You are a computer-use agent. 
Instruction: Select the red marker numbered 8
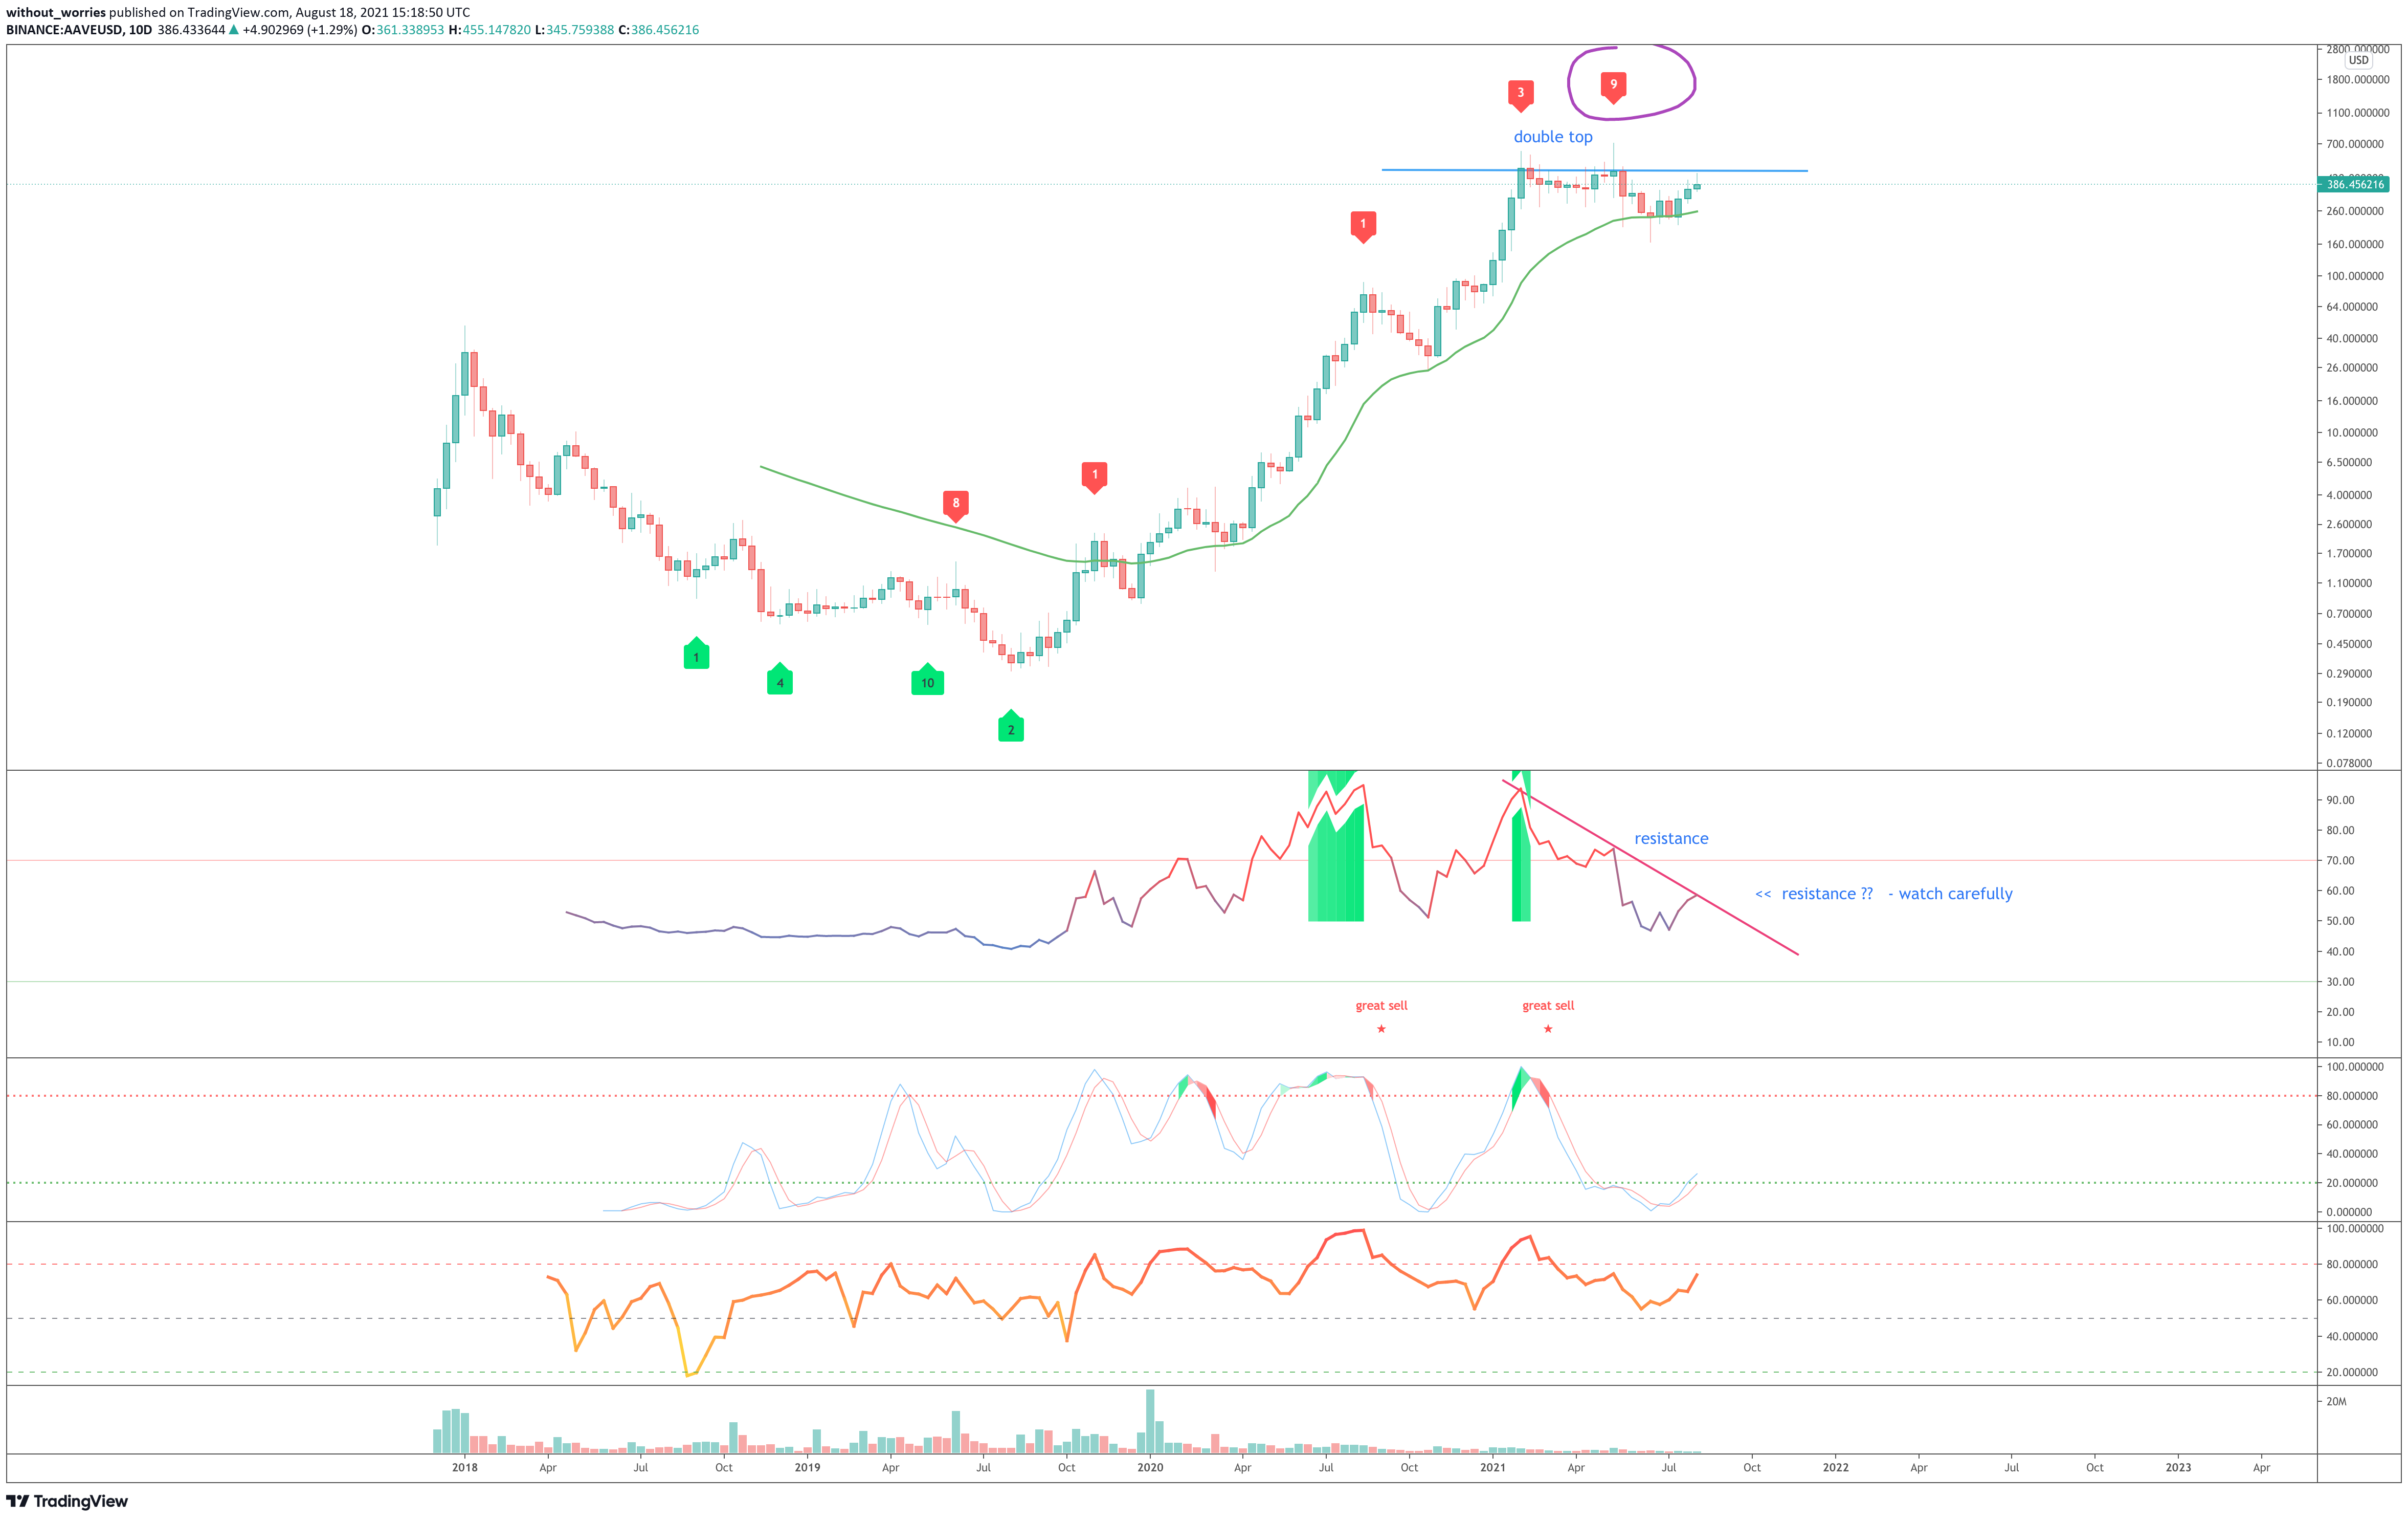point(955,505)
